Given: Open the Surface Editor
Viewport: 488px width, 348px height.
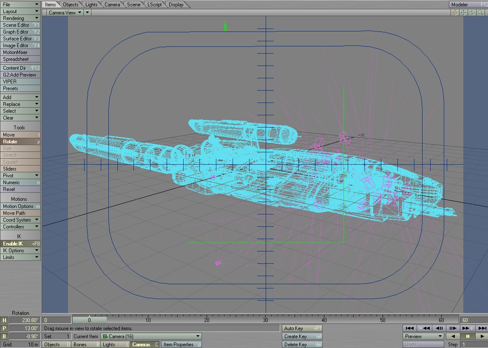Looking at the screenshot, I should pyautogui.click(x=20, y=39).
